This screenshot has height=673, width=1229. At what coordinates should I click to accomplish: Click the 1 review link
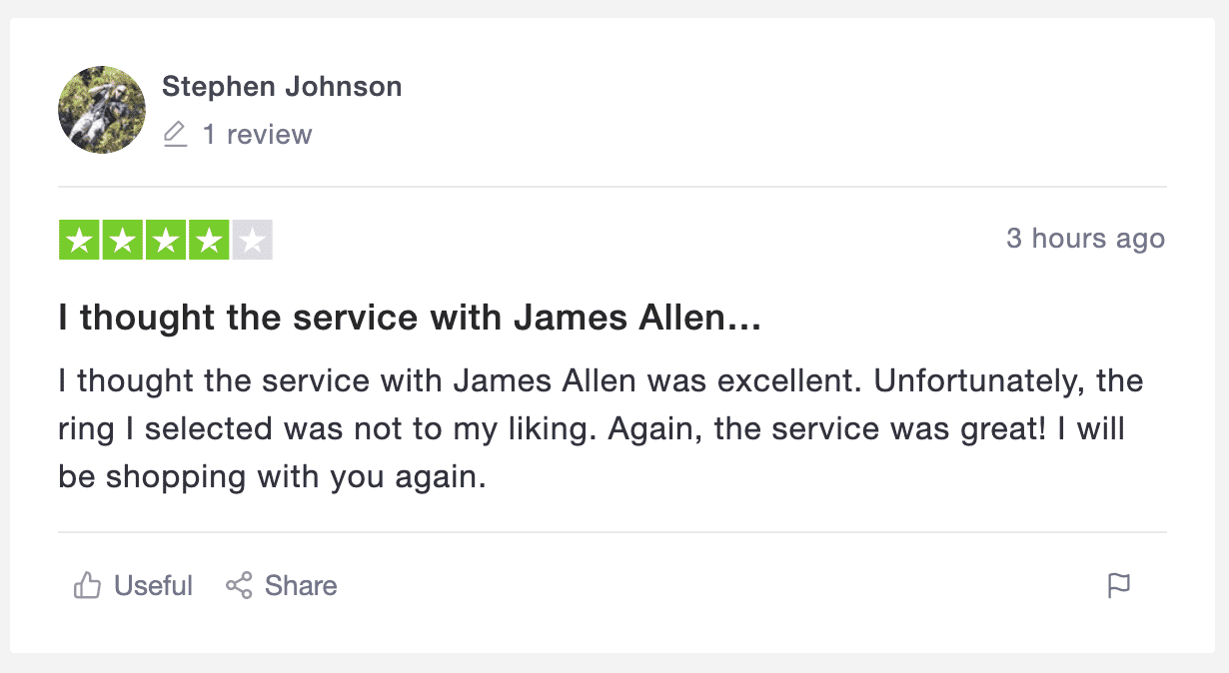[x=260, y=134]
